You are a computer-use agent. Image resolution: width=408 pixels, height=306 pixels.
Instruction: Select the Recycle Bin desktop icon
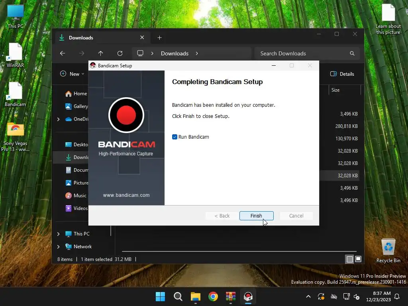click(x=388, y=251)
